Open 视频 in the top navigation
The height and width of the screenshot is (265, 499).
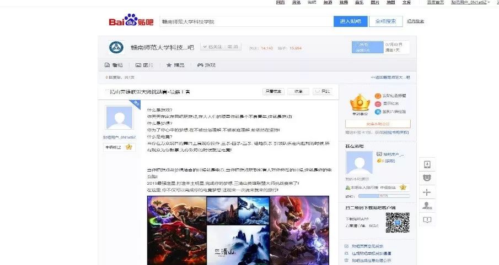(x=344, y=2)
